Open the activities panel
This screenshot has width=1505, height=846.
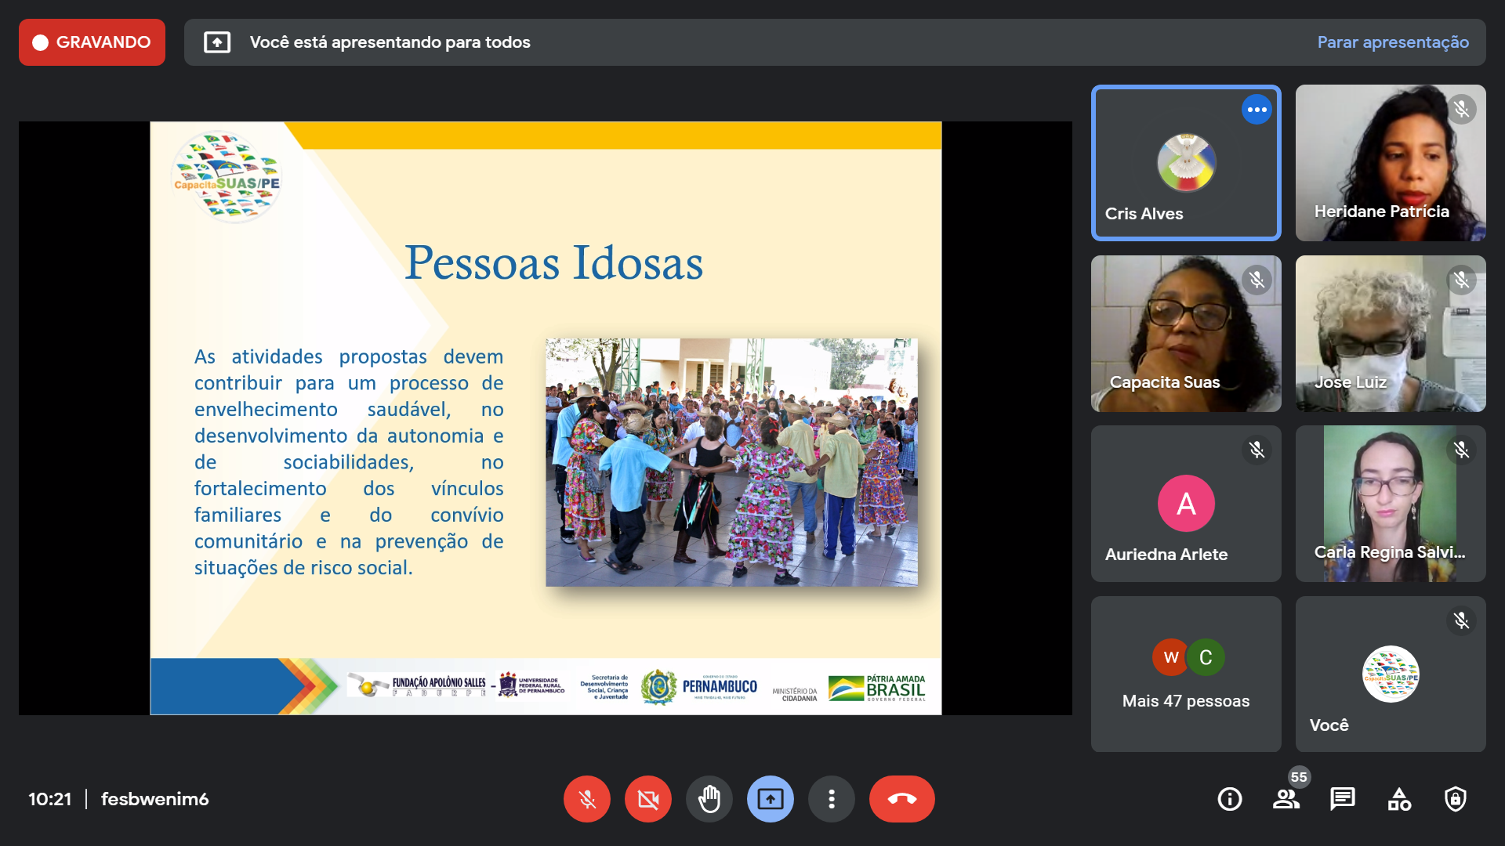tap(1399, 799)
